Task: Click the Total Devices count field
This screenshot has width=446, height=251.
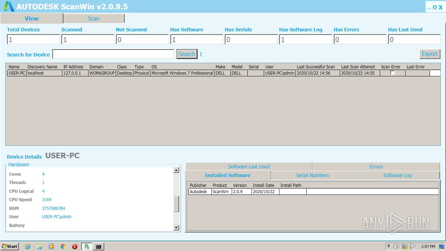Action: pos(33,39)
